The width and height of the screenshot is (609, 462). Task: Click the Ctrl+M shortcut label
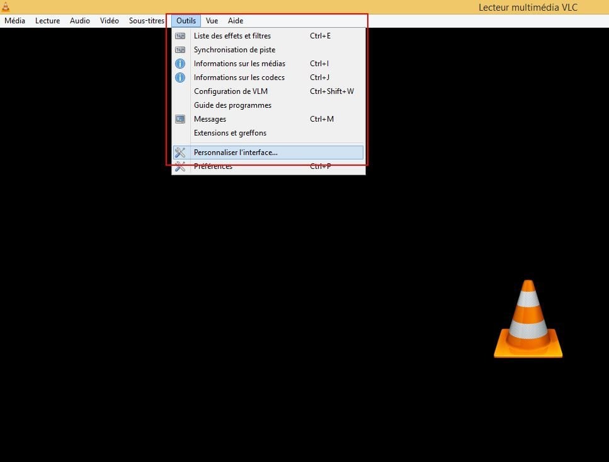click(322, 119)
